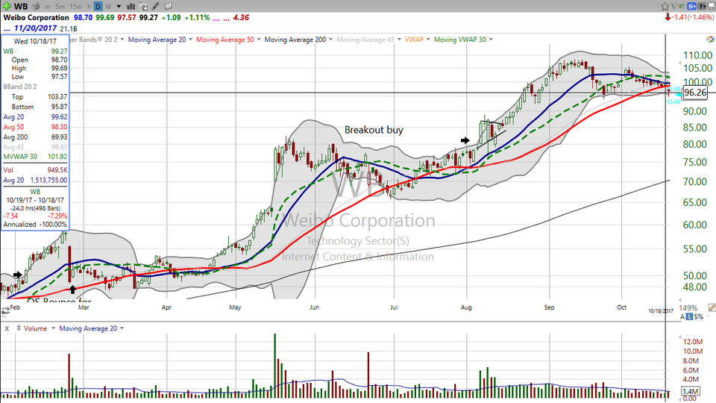Switch to the hourly timeframe
The height and width of the screenshot is (403, 716).
point(89,7)
